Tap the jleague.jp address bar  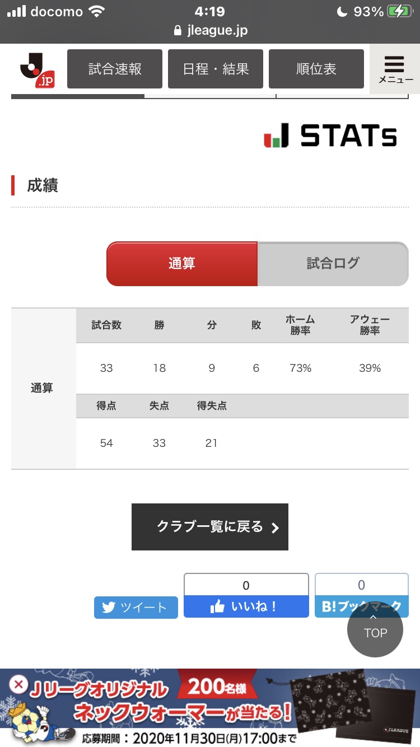pyautogui.click(x=210, y=30)
